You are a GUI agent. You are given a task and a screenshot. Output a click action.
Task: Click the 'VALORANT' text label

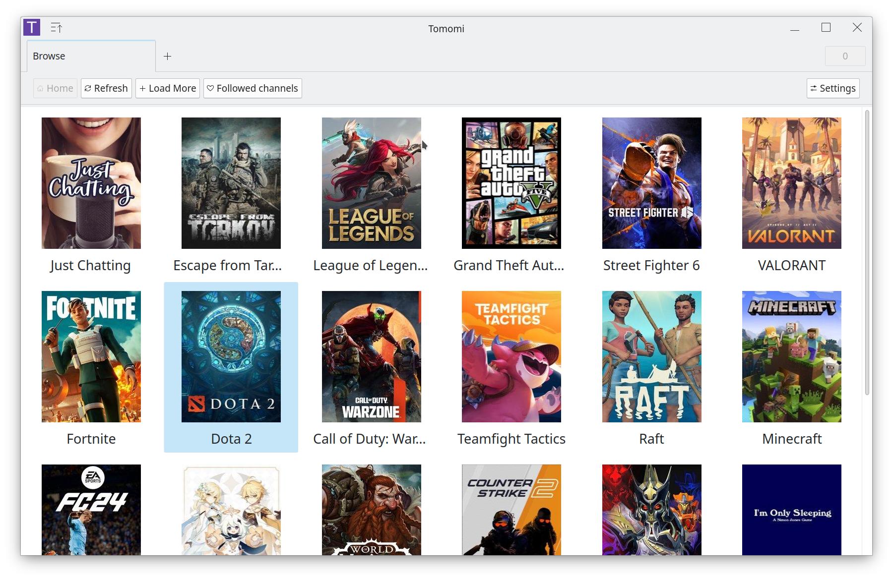tap(792, 266)
